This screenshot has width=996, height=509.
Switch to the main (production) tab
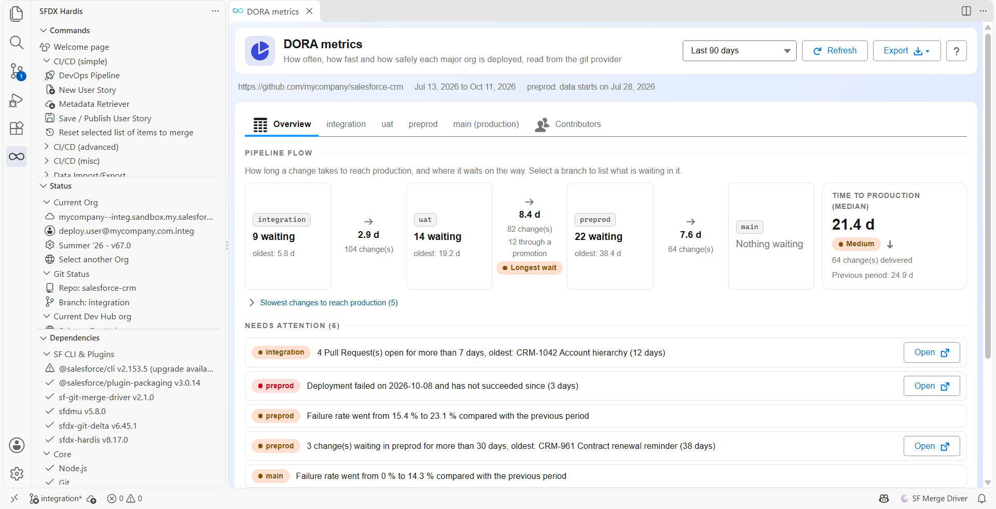[x=486, y=124]
